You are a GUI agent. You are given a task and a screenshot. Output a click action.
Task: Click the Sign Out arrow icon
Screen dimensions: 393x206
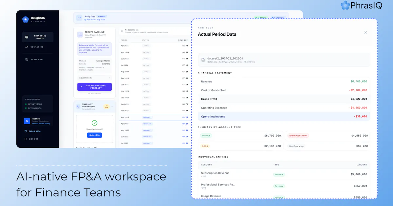26,139
